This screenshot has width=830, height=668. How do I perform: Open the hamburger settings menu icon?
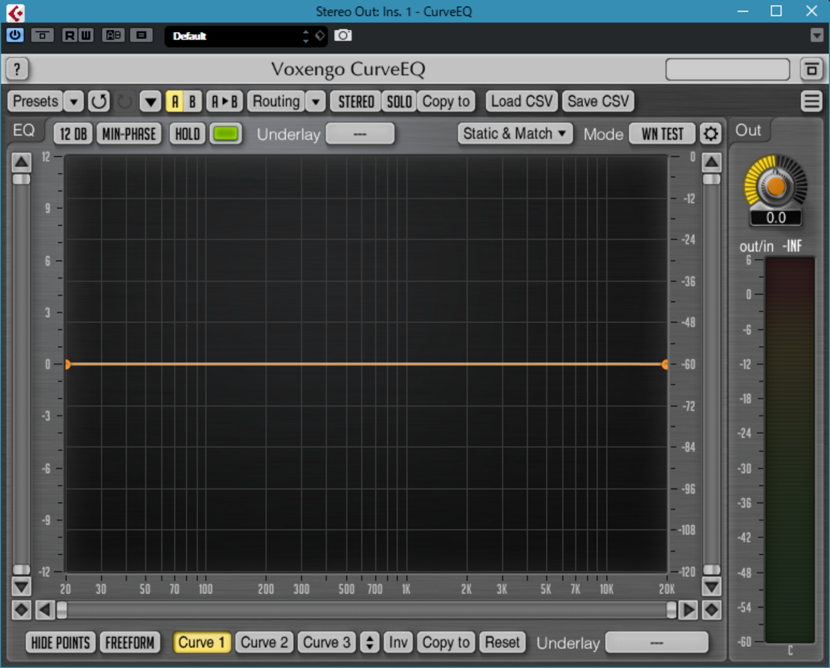point(811,102)
